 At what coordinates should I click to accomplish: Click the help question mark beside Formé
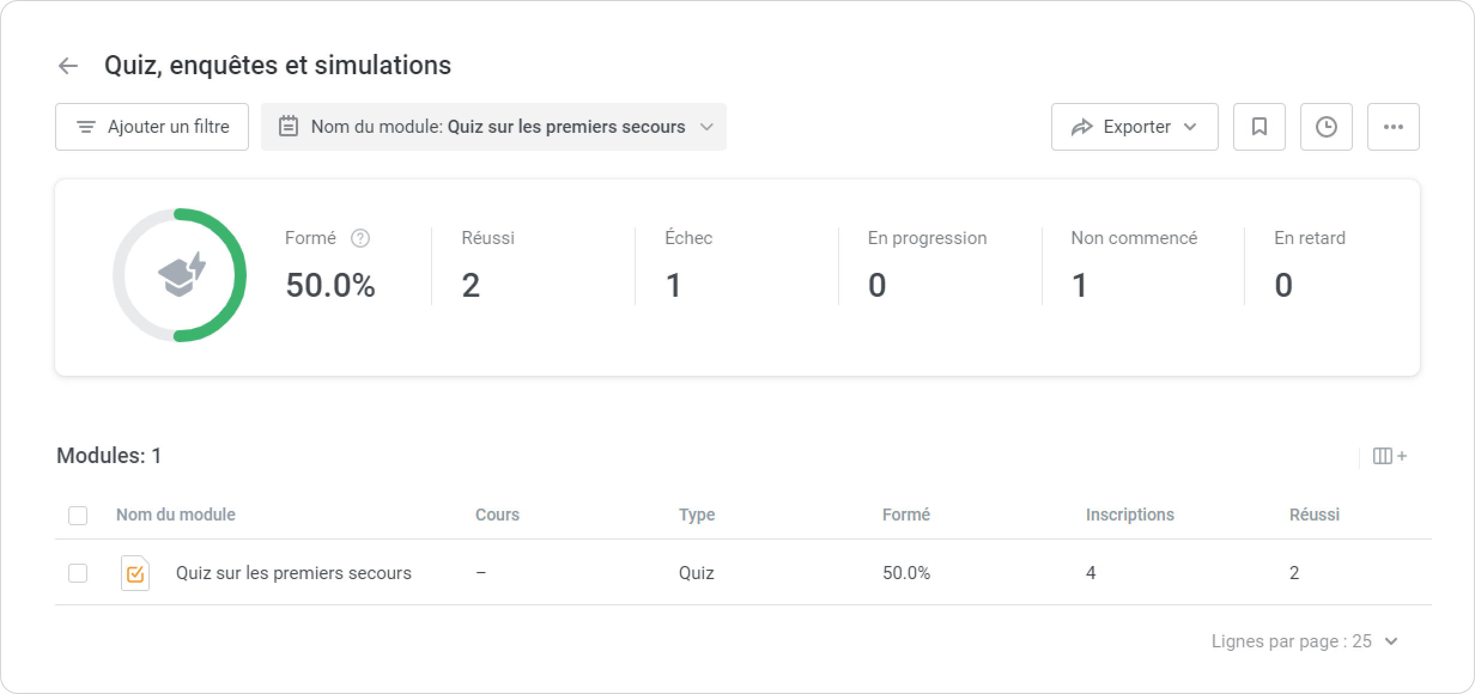click(360, 238)
